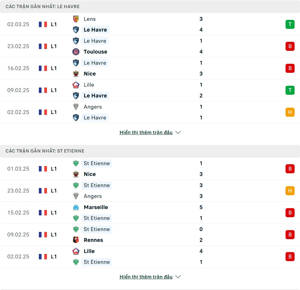Click the French flag beside the 02.03.25 match
The width and height of the screenshot is (300, 290).
coord(43,24)
